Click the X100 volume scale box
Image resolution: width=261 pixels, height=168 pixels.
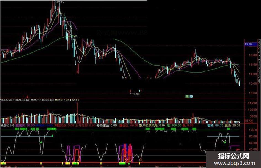click(x=249, y=121)
